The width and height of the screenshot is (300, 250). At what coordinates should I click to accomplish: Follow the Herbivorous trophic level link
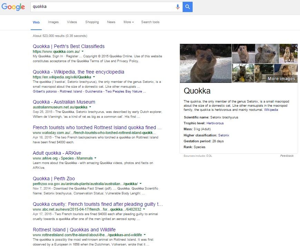pos(215,123)
